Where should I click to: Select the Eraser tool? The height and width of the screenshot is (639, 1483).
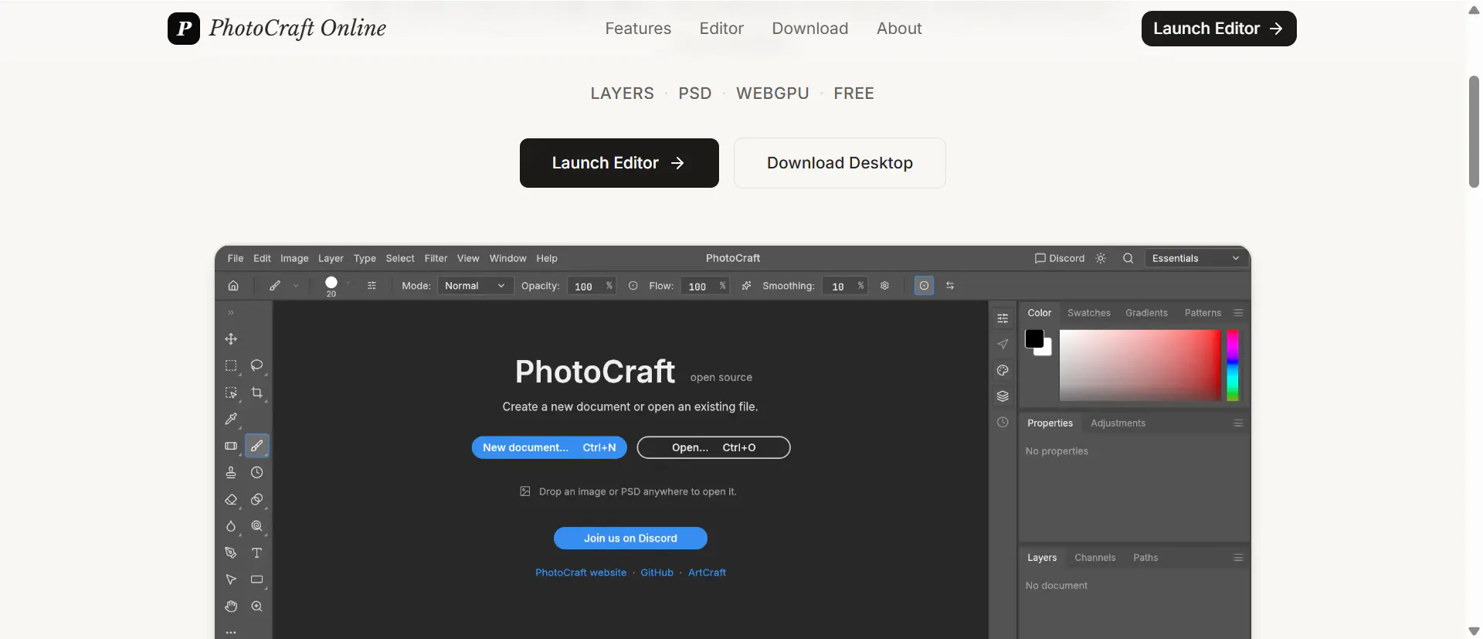[x=231, y=500]
